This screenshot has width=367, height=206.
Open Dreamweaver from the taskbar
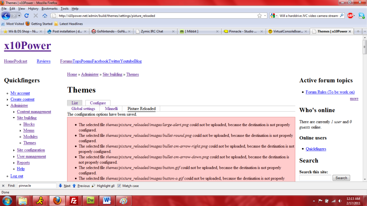coord(90,201)
